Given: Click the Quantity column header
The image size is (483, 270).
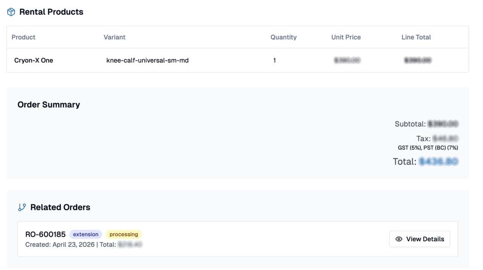Looking at the screenshot, I should point(283,37).
